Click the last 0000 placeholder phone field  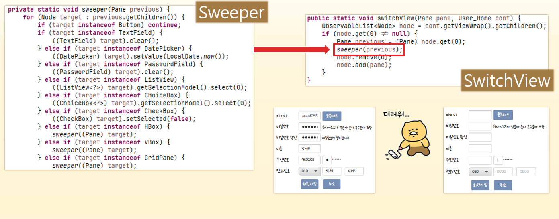click(526, 172)
